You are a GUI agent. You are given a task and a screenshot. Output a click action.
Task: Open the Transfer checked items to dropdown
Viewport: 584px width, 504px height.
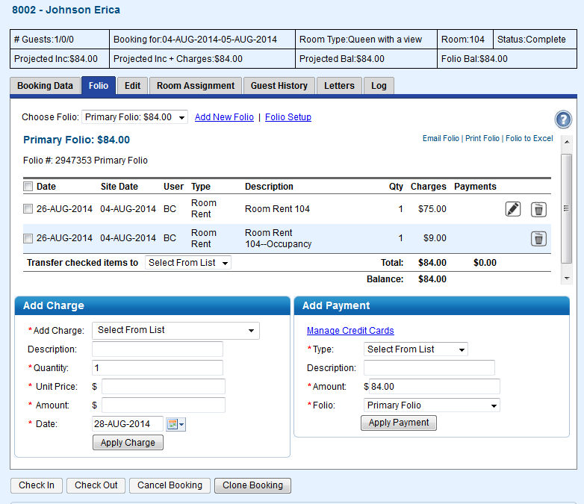click(x=188, y=263)
